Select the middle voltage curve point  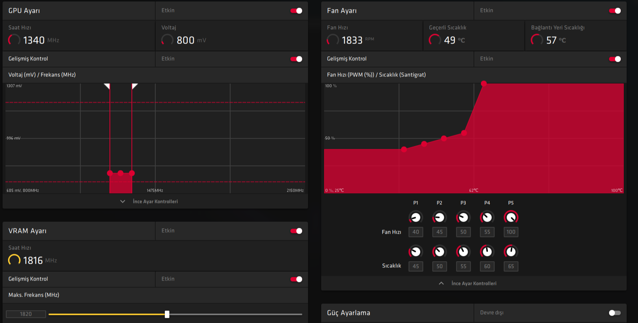pyautogui.click(x=120, y=173)
